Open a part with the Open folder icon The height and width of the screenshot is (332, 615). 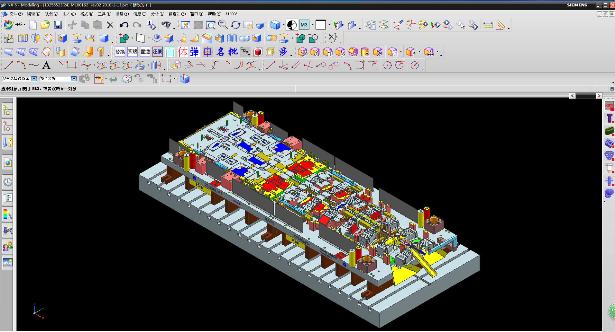(45, 25)
